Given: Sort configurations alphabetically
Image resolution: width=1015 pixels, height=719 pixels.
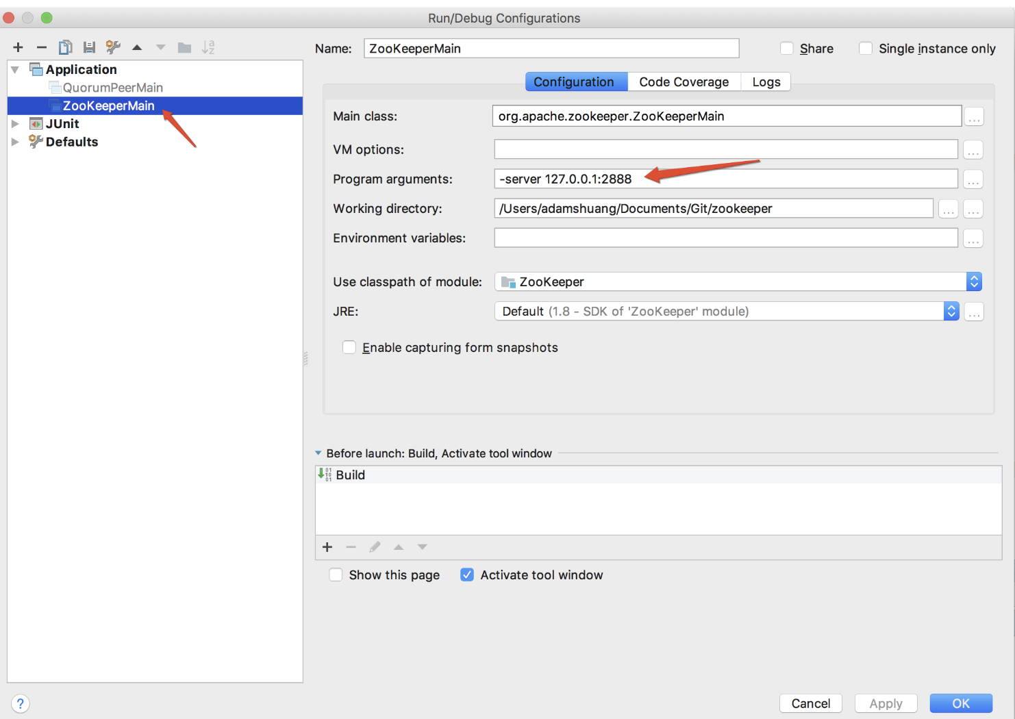Looking at the screenshot, I should (208, 47).
